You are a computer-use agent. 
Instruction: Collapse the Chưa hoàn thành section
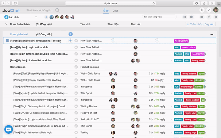6,24
